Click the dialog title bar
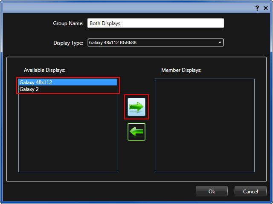 pos(128,8)
